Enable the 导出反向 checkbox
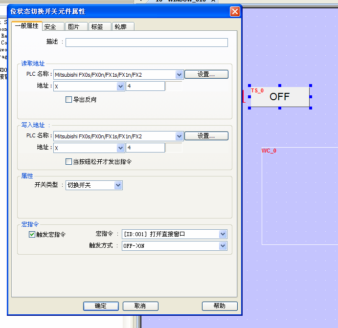Image resolution: width=338 pixels, height=328 pixels. click(69, 100)
